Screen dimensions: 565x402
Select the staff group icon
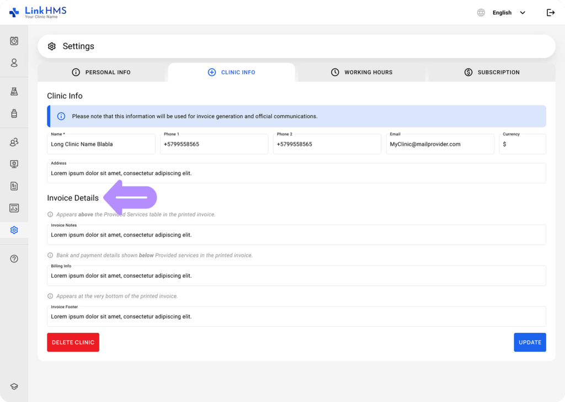[x=14, y=142]
